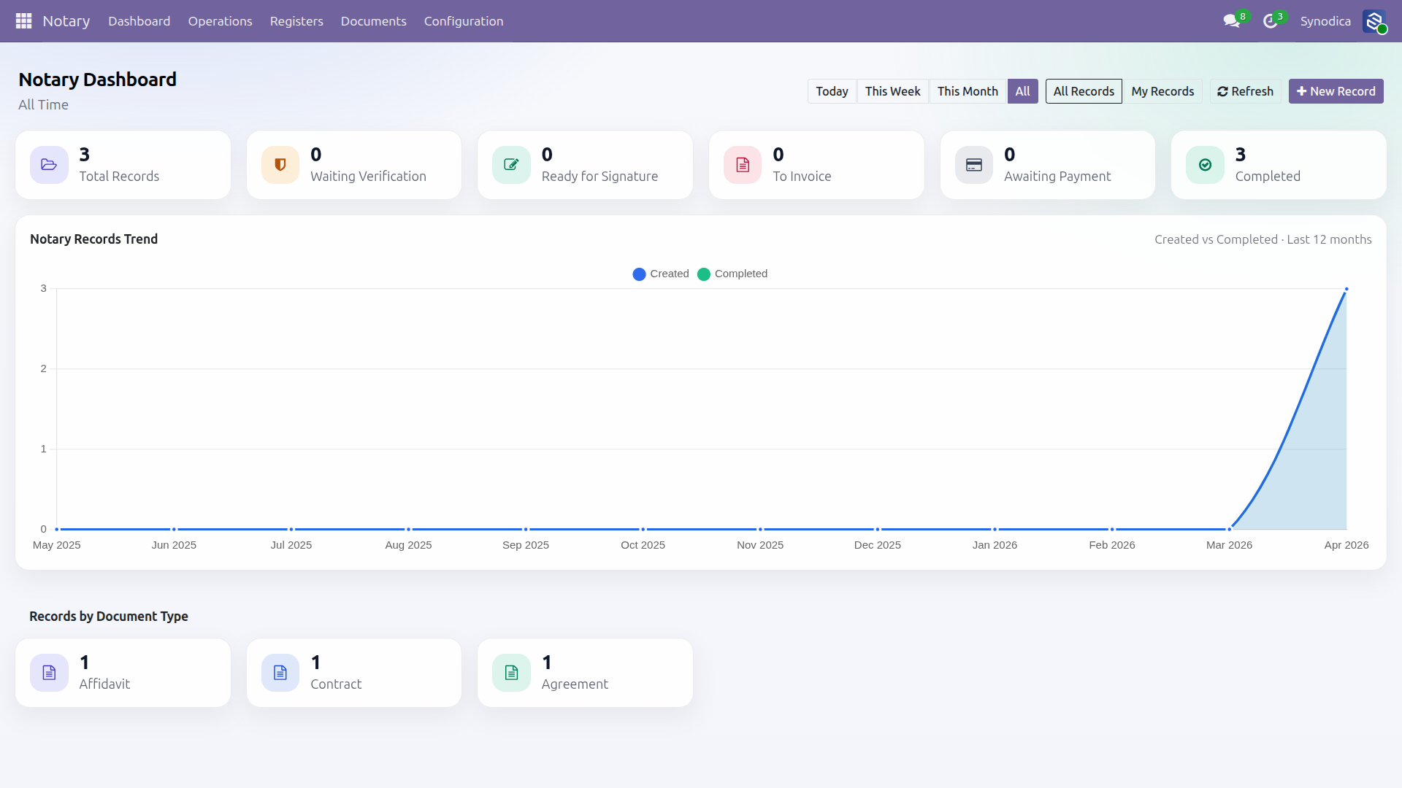Viewport: 1402px width, 788px height.
Task: Toggle the Created series legend dot
Action: [x=639, y=274]
